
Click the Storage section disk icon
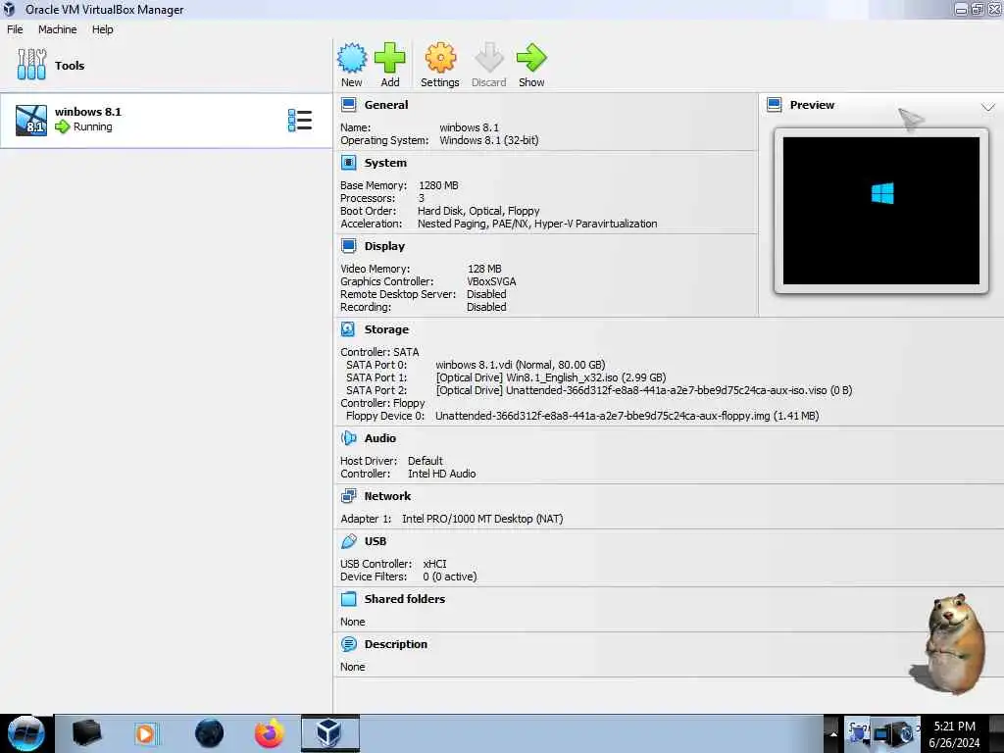click(x=348, y=329)
